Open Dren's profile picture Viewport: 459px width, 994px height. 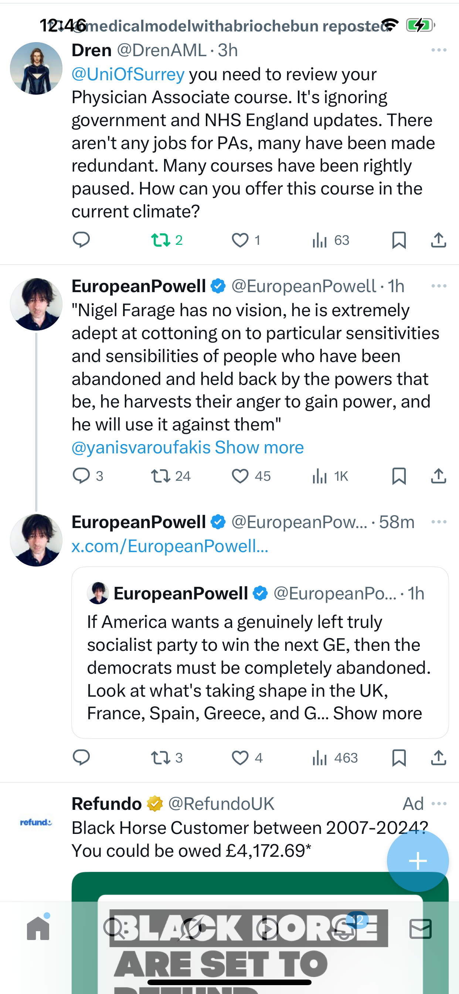click(x=36, y=68)
